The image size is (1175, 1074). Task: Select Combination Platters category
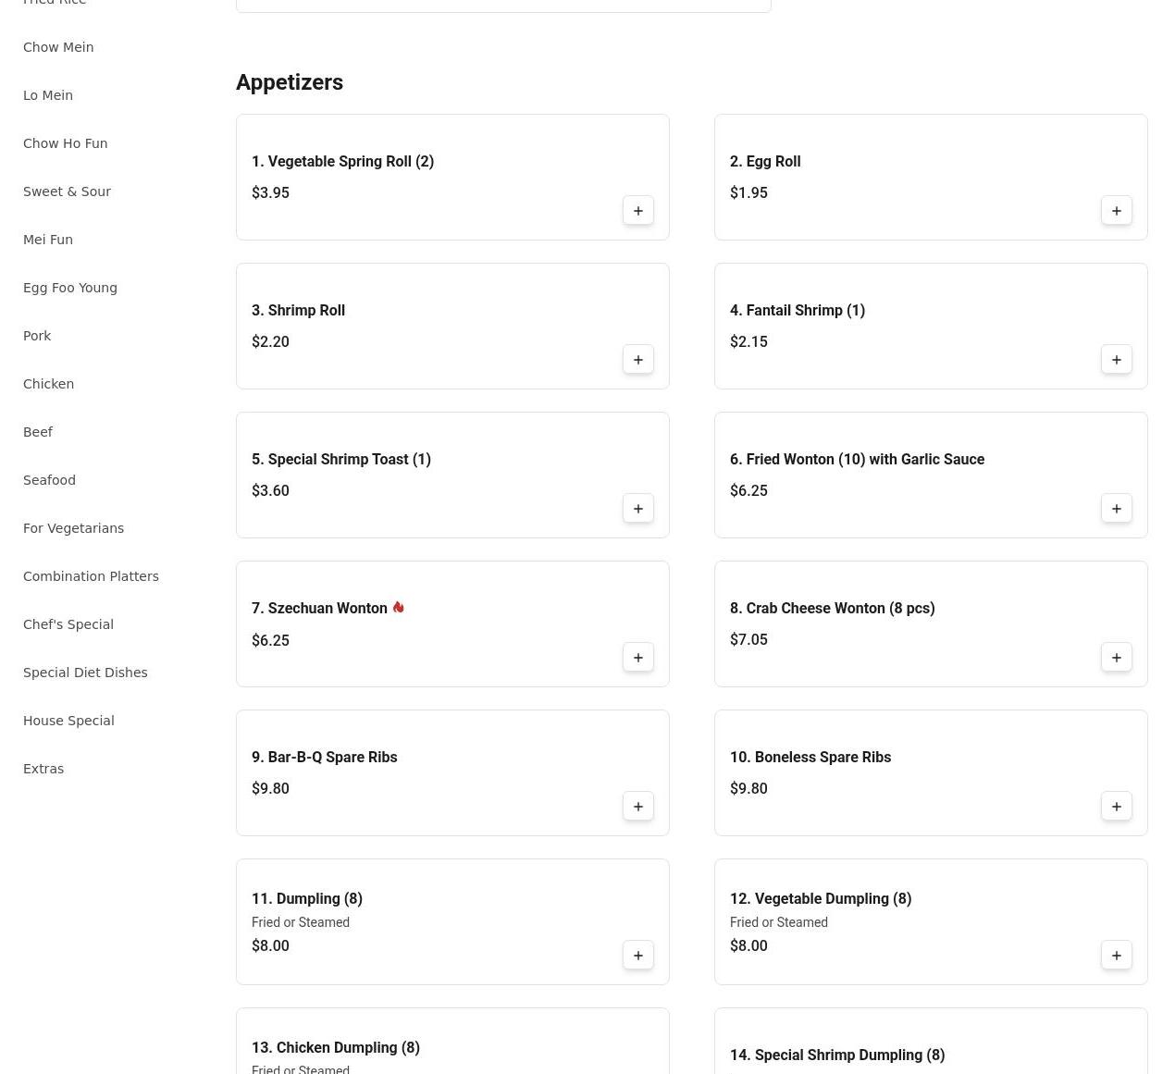(x=91, y=576)
